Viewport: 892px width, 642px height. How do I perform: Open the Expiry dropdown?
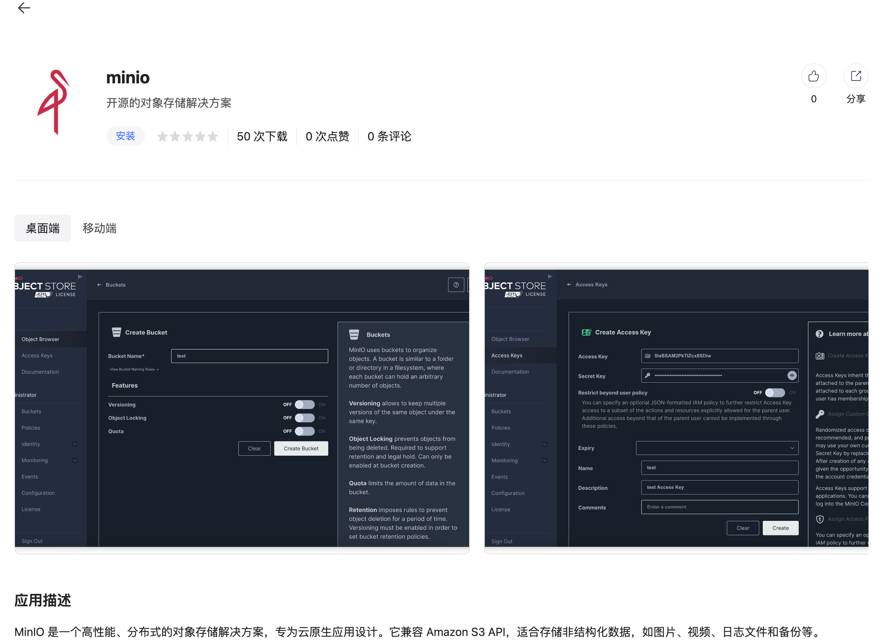[717, 448]
